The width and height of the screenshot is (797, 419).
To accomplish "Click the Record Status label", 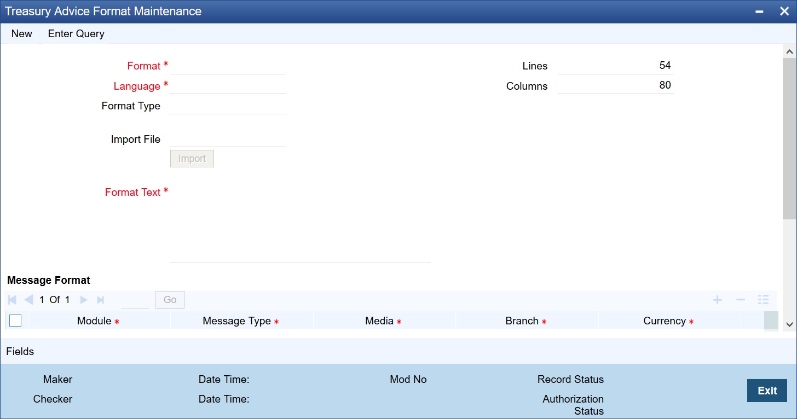I will [x=570, y=379].
